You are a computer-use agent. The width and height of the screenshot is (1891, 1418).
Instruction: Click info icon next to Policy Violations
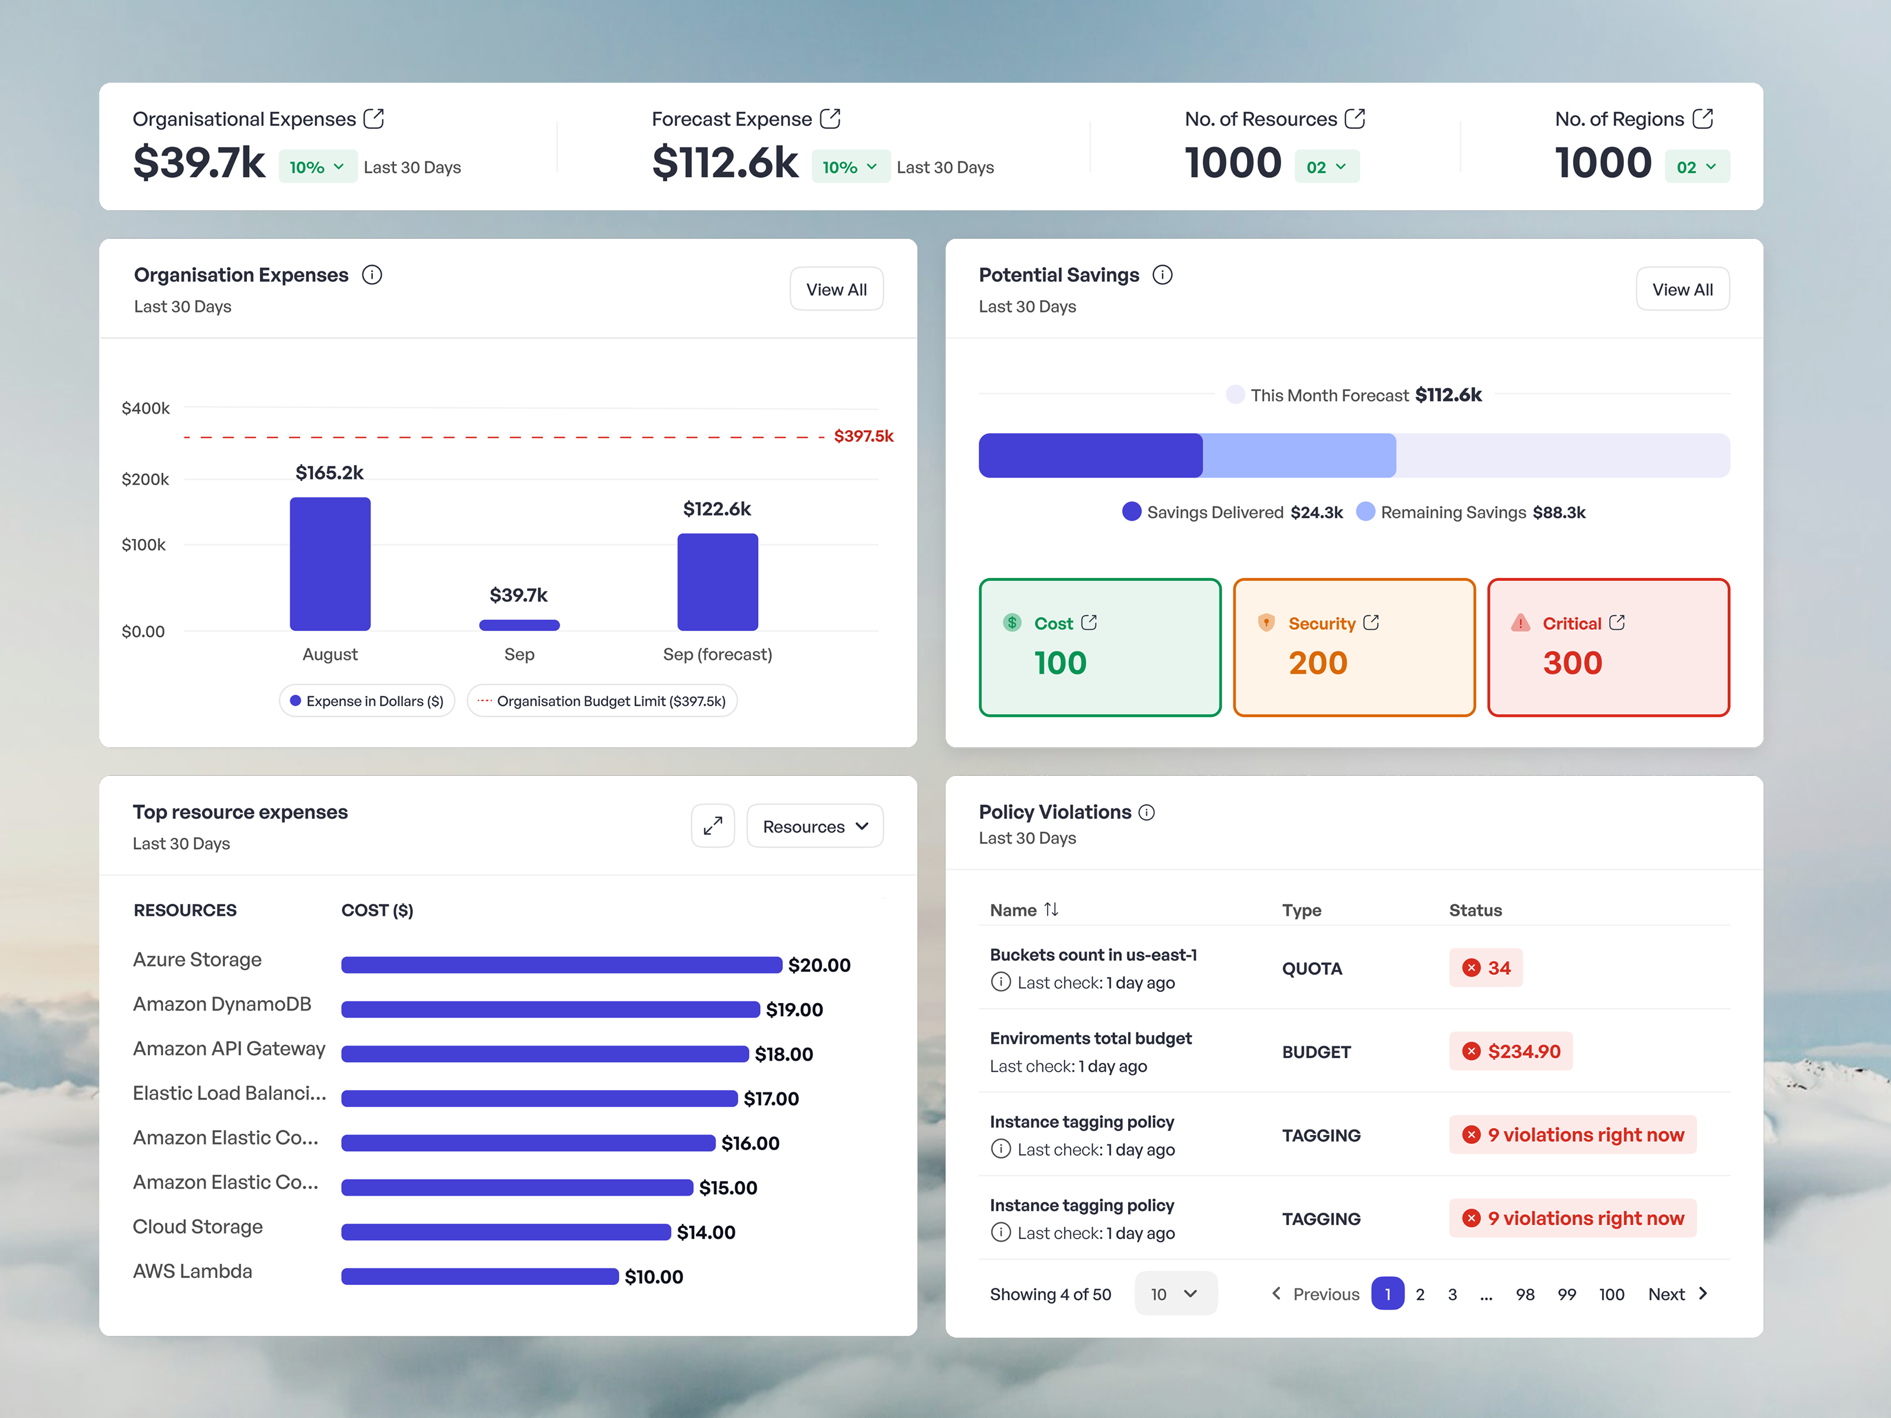pyautogui.click(x=1147, y=812)
